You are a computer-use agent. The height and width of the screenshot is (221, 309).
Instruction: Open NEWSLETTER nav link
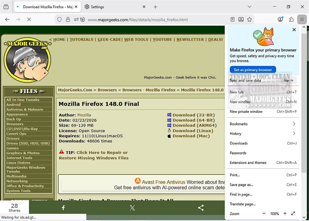pyautogui.click(x=190, y=40)
